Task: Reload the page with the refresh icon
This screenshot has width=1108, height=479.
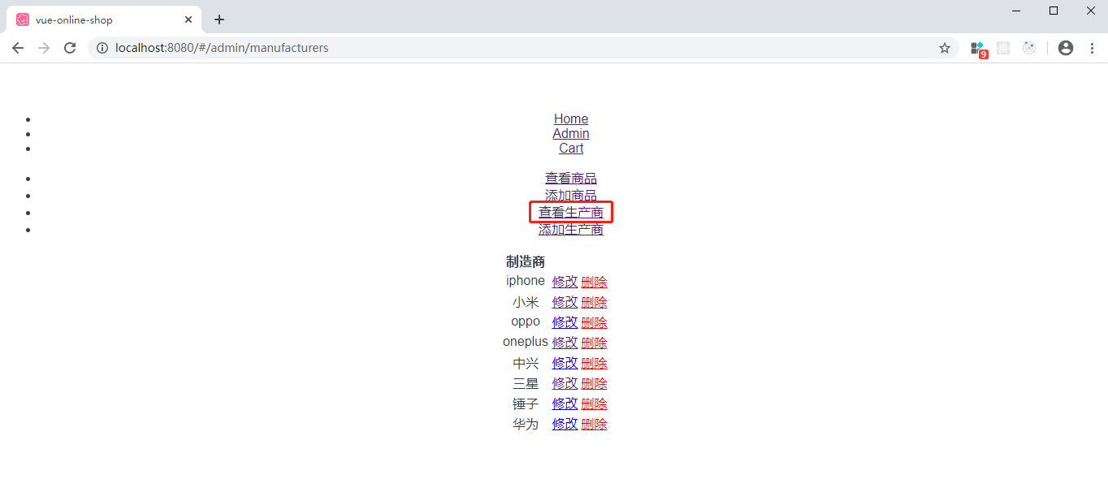Action: (x=70, y=48)
